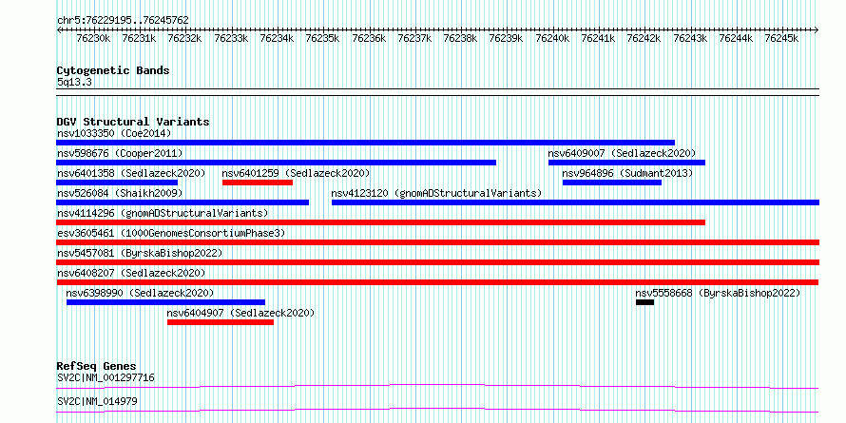This screenshot has height=423, width=846.
Task: Click the nsv526084 (Shaikh2009) label
Action: coord(120,193)
